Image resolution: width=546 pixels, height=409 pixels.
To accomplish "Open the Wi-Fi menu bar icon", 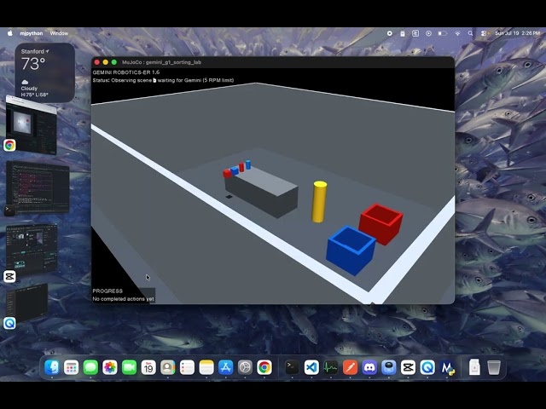I will pos(457,33).
